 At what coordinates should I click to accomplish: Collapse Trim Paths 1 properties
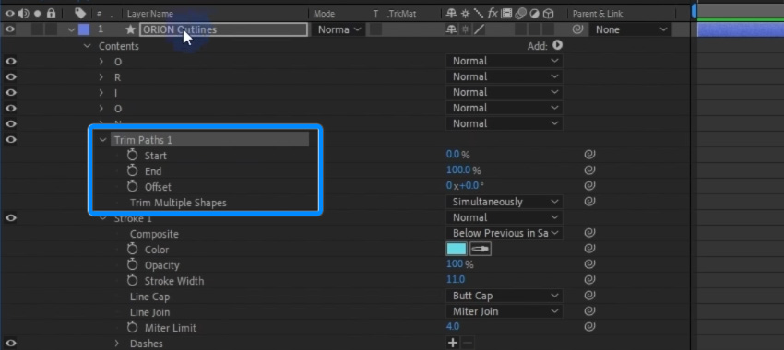click(103, 140)
